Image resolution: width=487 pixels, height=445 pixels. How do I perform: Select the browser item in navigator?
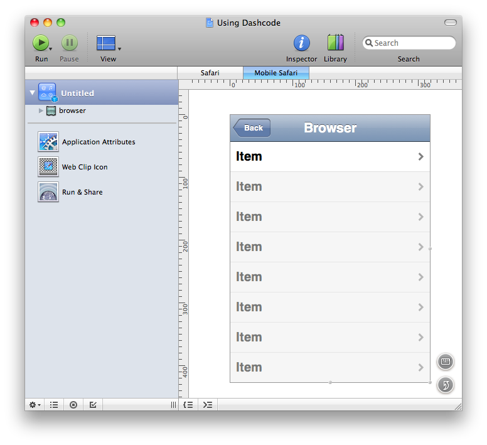click(72, 110)
